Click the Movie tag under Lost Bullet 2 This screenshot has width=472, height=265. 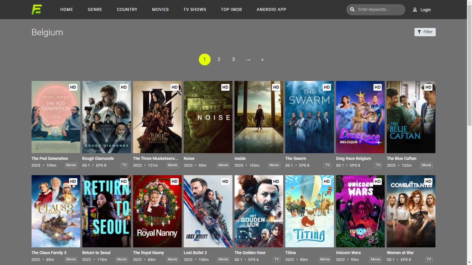point(223,259)
